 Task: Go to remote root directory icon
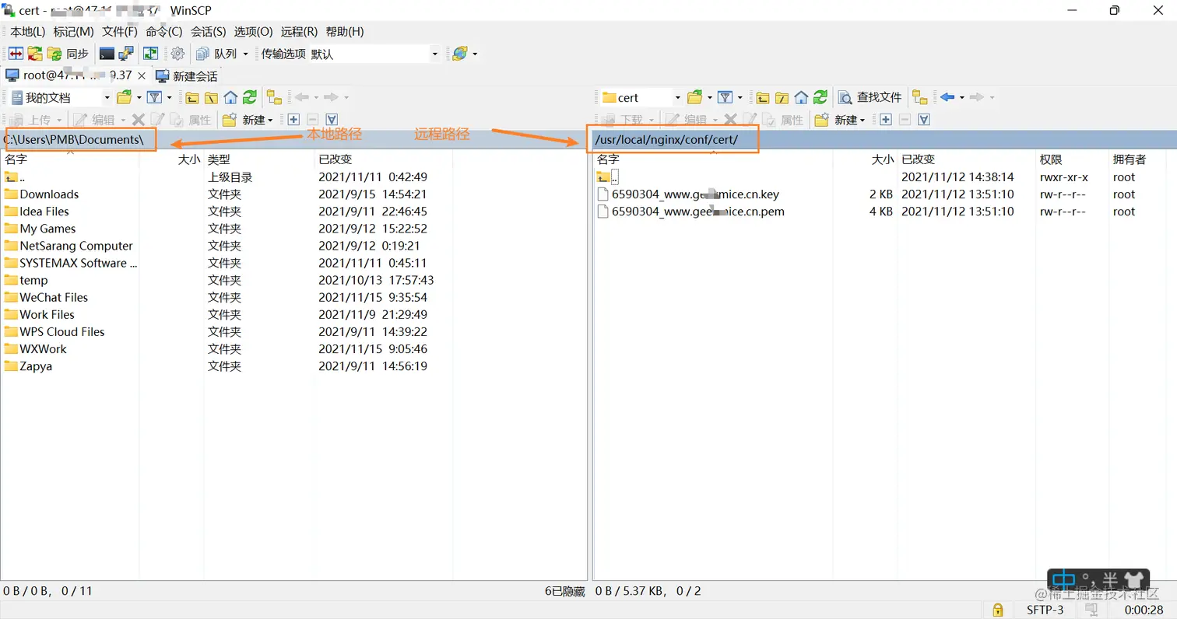[x=782, y=97]
